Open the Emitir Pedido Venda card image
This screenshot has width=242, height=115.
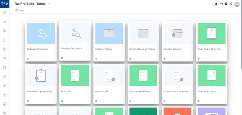pyautogui.click(x=212, y=76)
